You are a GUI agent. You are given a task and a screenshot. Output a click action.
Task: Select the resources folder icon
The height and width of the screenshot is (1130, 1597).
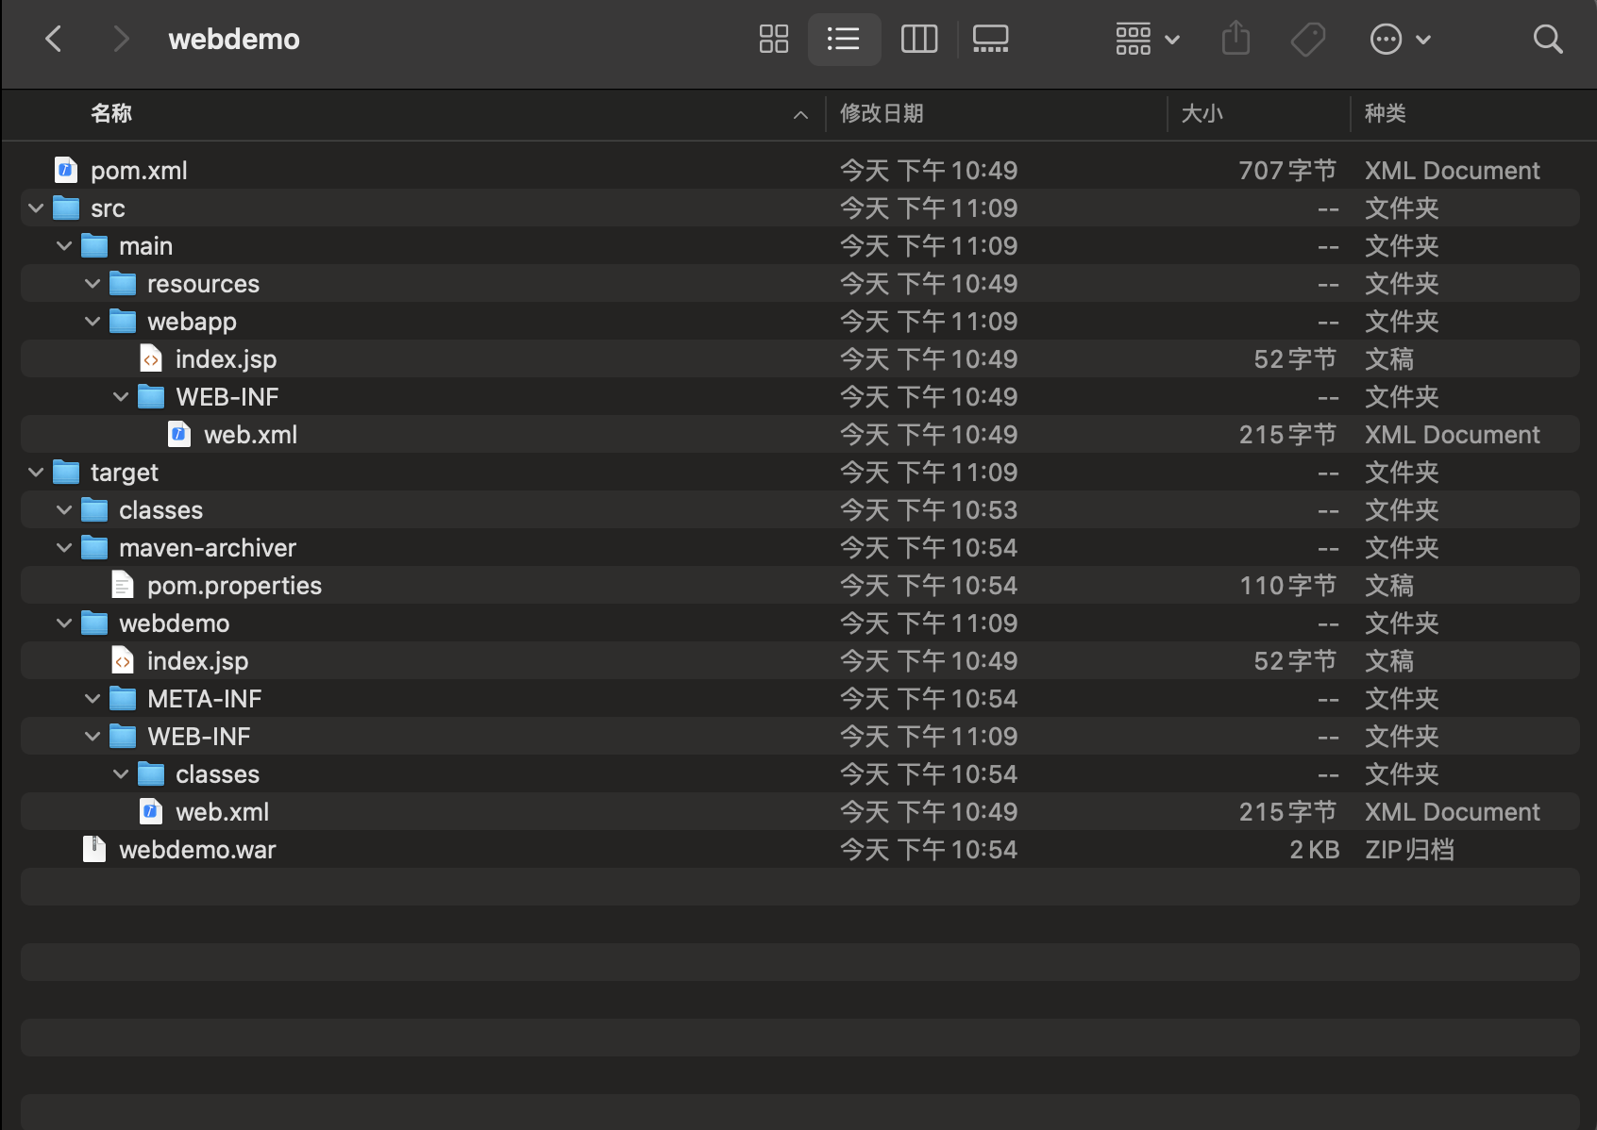tap(123, 283)
